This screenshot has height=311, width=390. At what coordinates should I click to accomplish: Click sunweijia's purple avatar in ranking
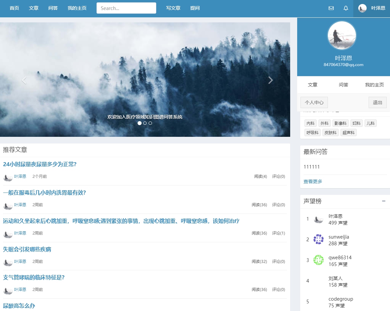point(318,239)
